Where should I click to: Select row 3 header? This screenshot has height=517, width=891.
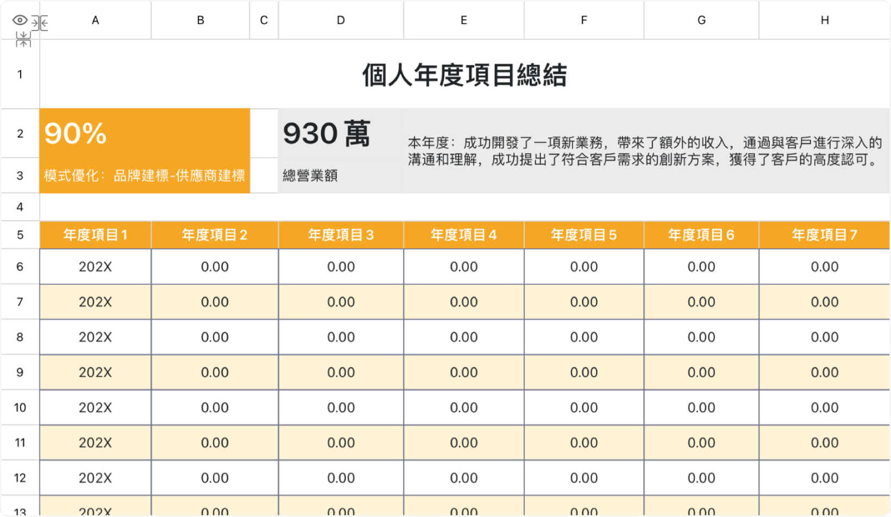(20, 176)
